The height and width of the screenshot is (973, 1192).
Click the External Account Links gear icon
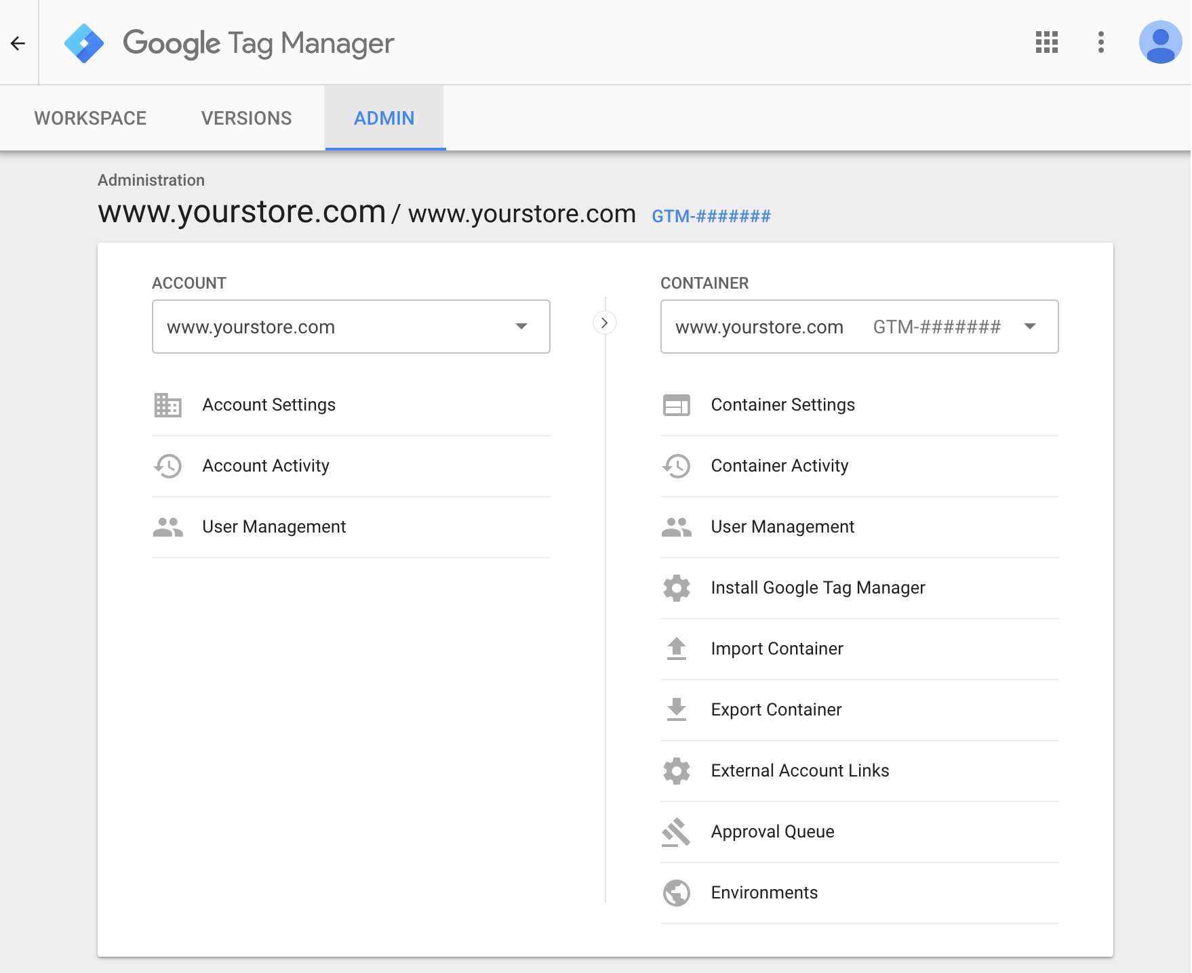pos(676,771)
